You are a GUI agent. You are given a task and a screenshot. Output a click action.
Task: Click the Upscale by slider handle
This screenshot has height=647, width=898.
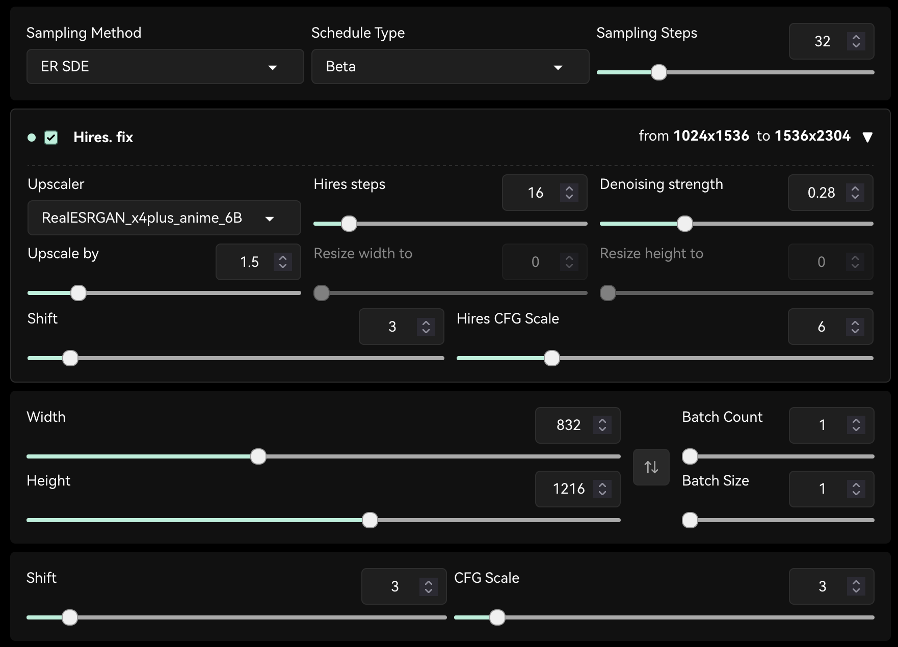(78, 293)
